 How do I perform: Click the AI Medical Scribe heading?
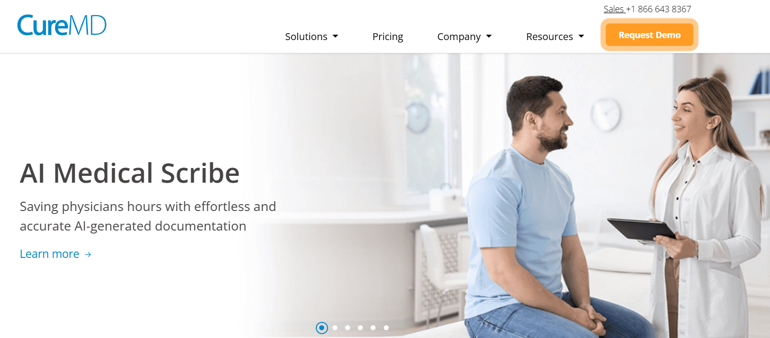(130, 173)
